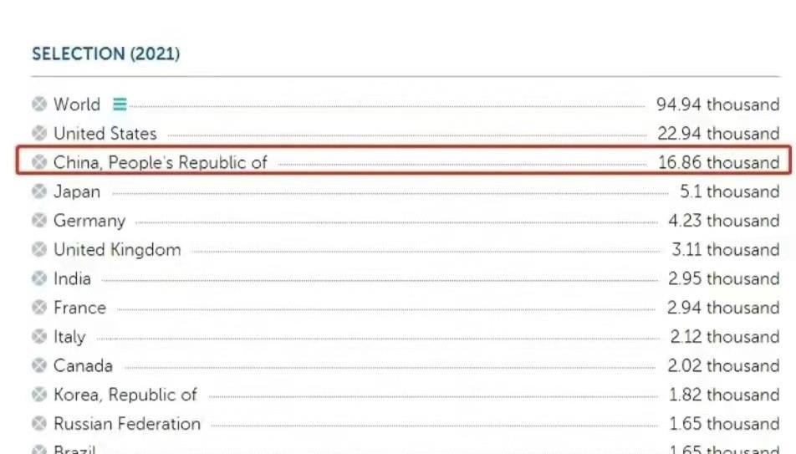Viewport: 796px width, 454px height.
Task: Open the World list menu icon
Action: pos(120,105)
